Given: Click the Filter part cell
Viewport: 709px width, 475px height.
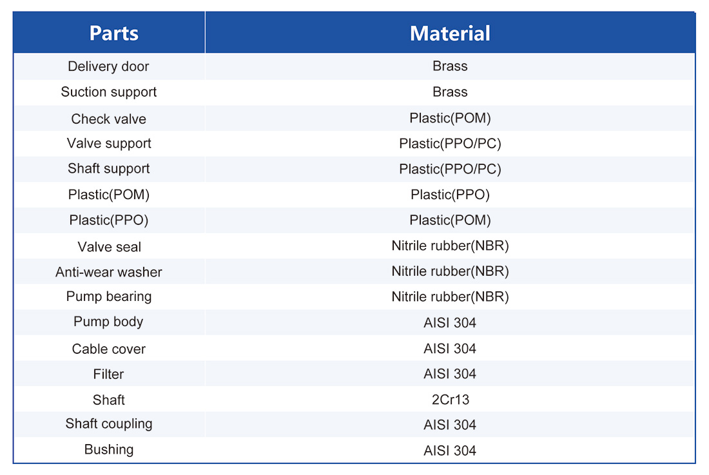Looking at the screenshot, I should (108, 374).
